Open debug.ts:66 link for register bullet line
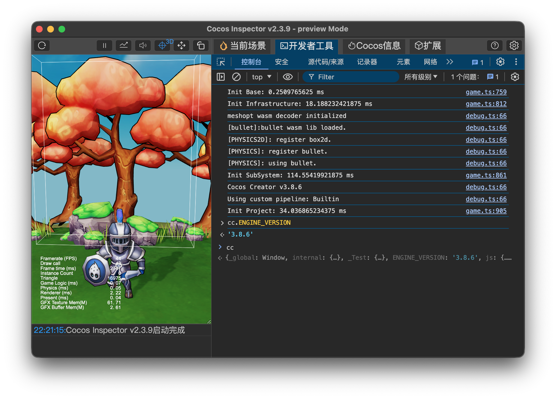556x399 pixels. pos(486,152)
